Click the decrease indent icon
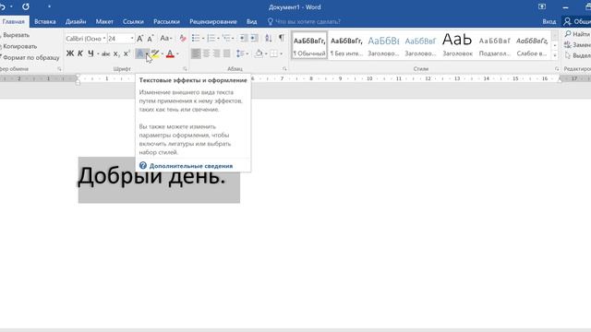 (243, 38)
